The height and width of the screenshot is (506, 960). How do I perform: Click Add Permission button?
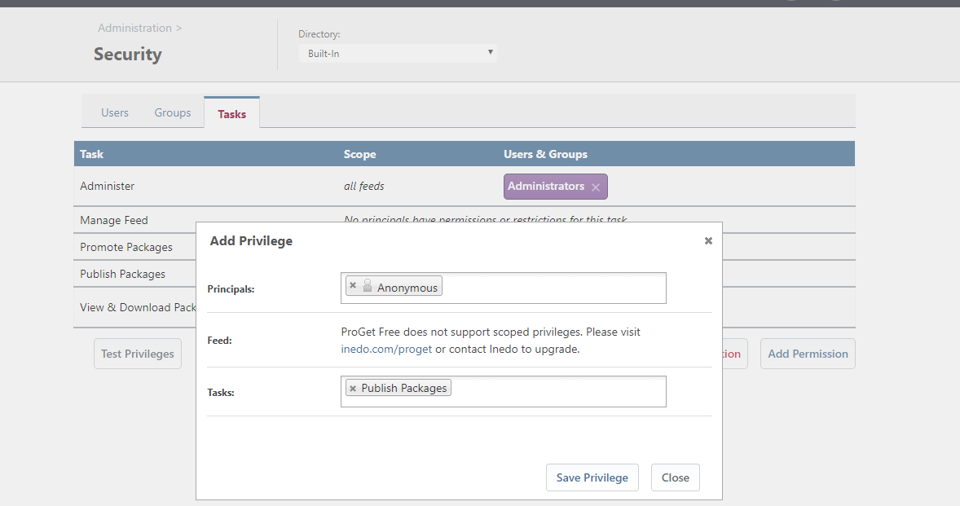click(x=808, y=354)
